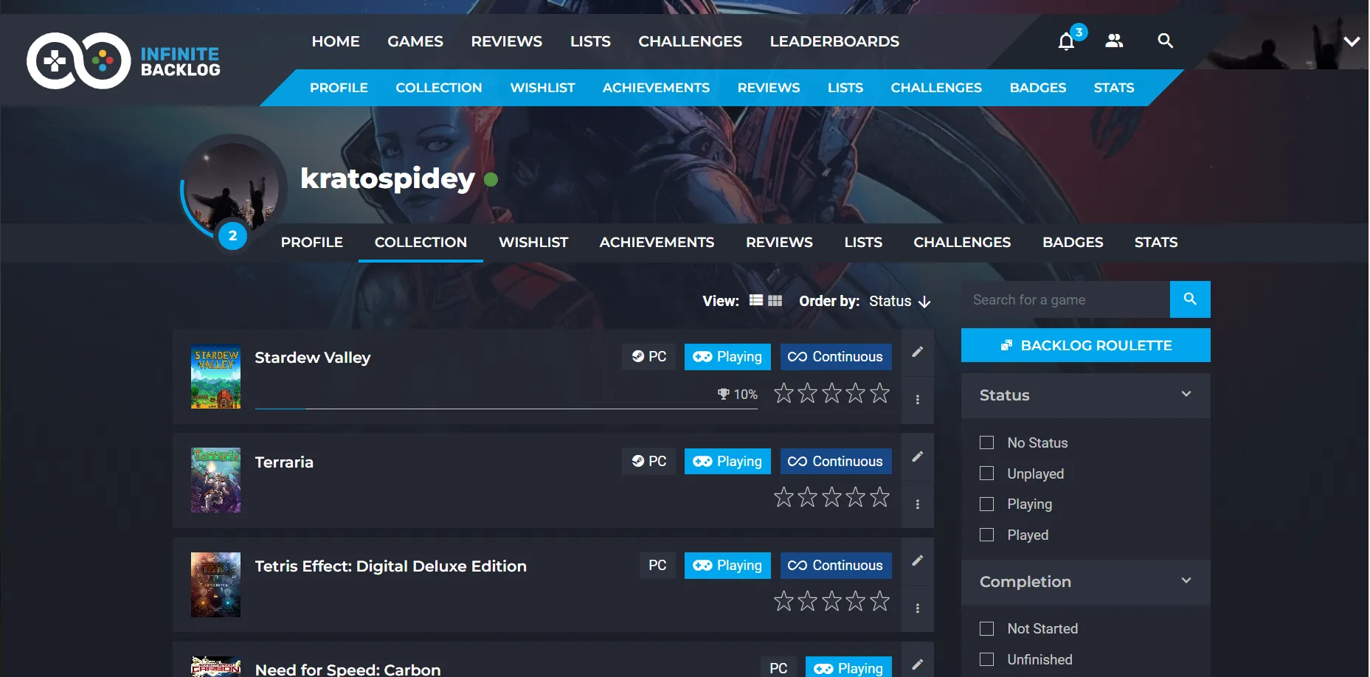
Task: Switch to list view icon
Action: 756,301
